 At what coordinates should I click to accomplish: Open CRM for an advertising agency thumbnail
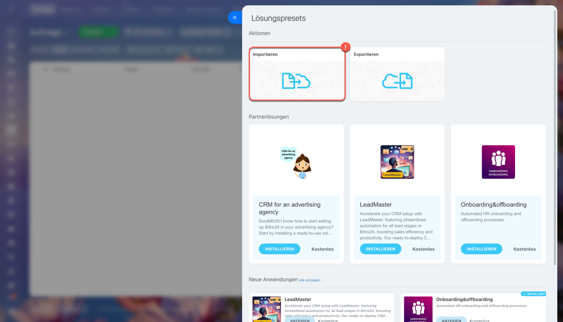click(296, 162)
